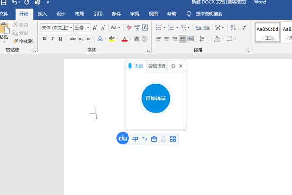
Task: Click the Text Effects outlined A icon
Action: pos(100,39)
